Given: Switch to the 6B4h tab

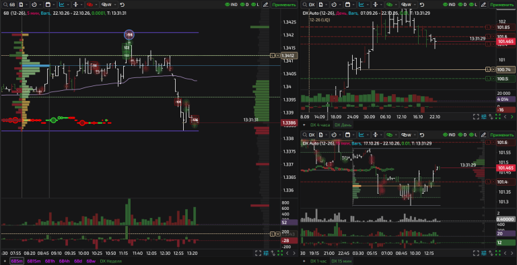Looking at the screenshot, I should coord(65,261).
